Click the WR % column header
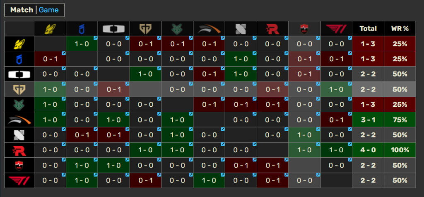 [400, 29]
